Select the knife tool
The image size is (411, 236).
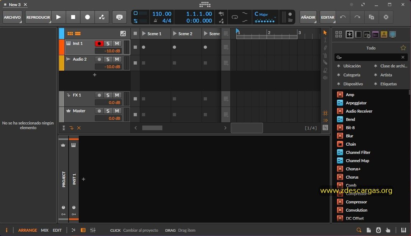pyautogui.click(x=325, y=62)
